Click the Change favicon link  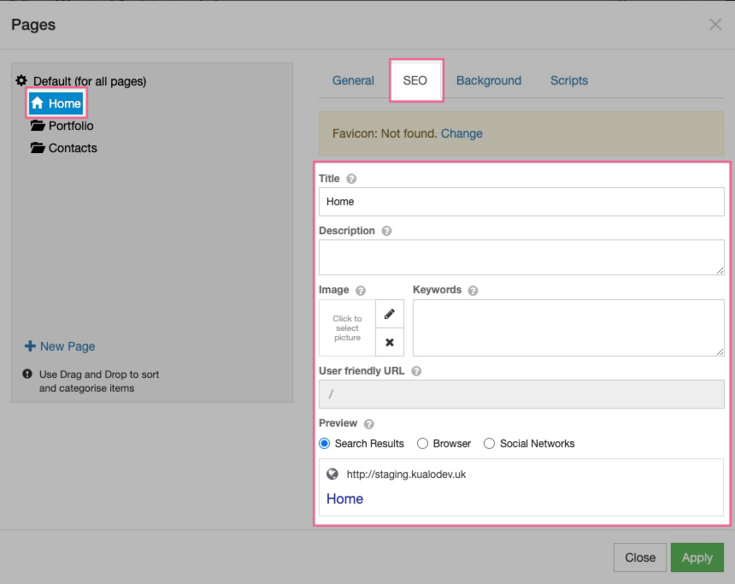click(x=462, y=133)
